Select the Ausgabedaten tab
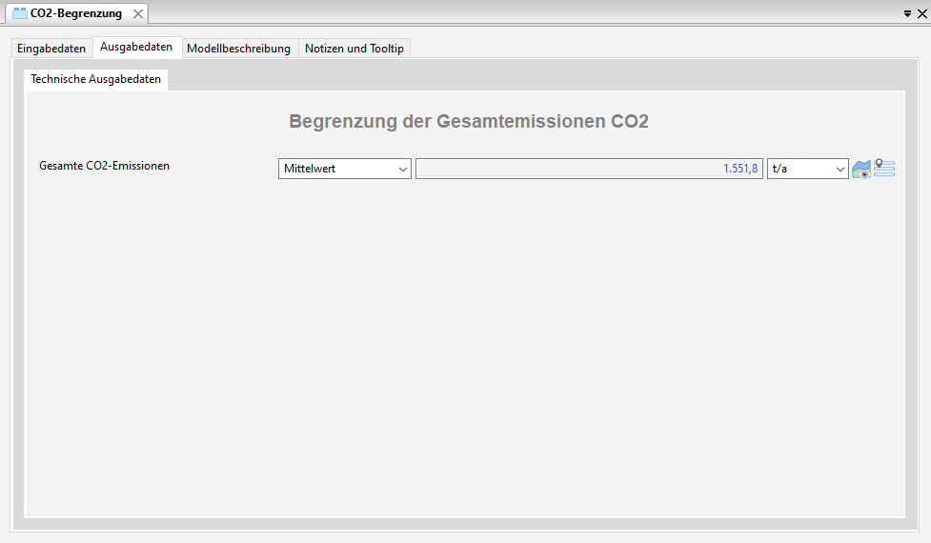This screenshot has height=543, width=931. pyautogui.click(x=136, y=47)
